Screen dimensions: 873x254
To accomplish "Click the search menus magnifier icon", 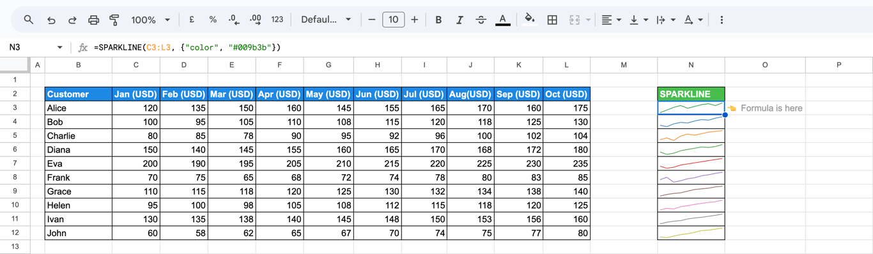I will click(x=29, y=20).
